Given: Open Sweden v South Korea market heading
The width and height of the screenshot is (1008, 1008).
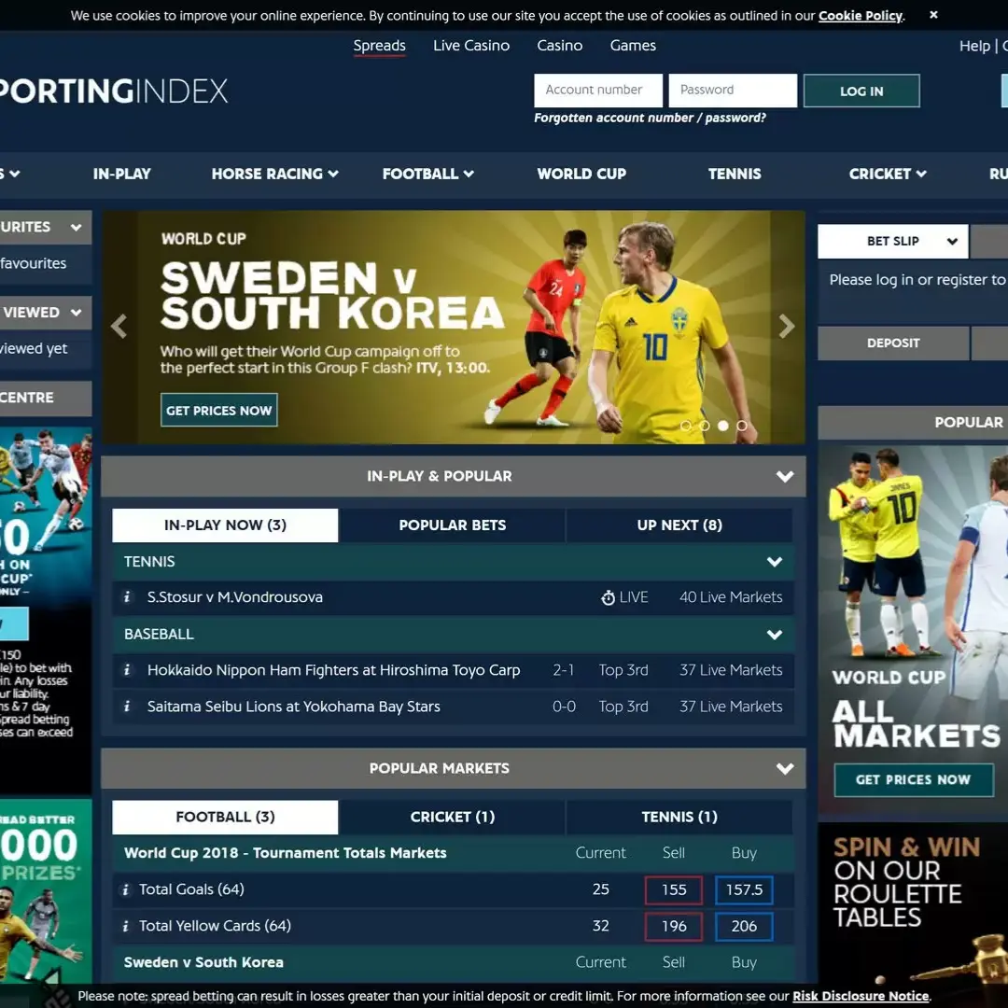Looking at the screenshot, I should [x=203, y=962].
